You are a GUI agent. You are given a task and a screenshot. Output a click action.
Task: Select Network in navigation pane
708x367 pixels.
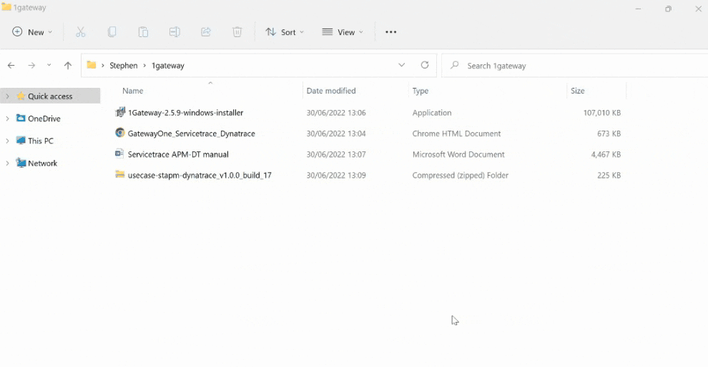(42, 164)
